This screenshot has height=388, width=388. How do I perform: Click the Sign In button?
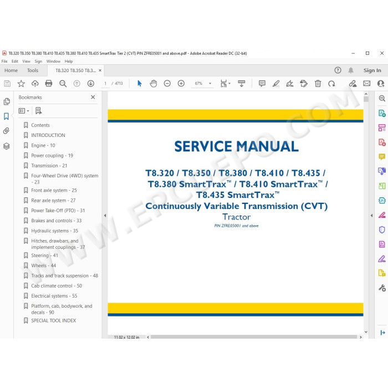pyautogui.click(x=372, y=70)
